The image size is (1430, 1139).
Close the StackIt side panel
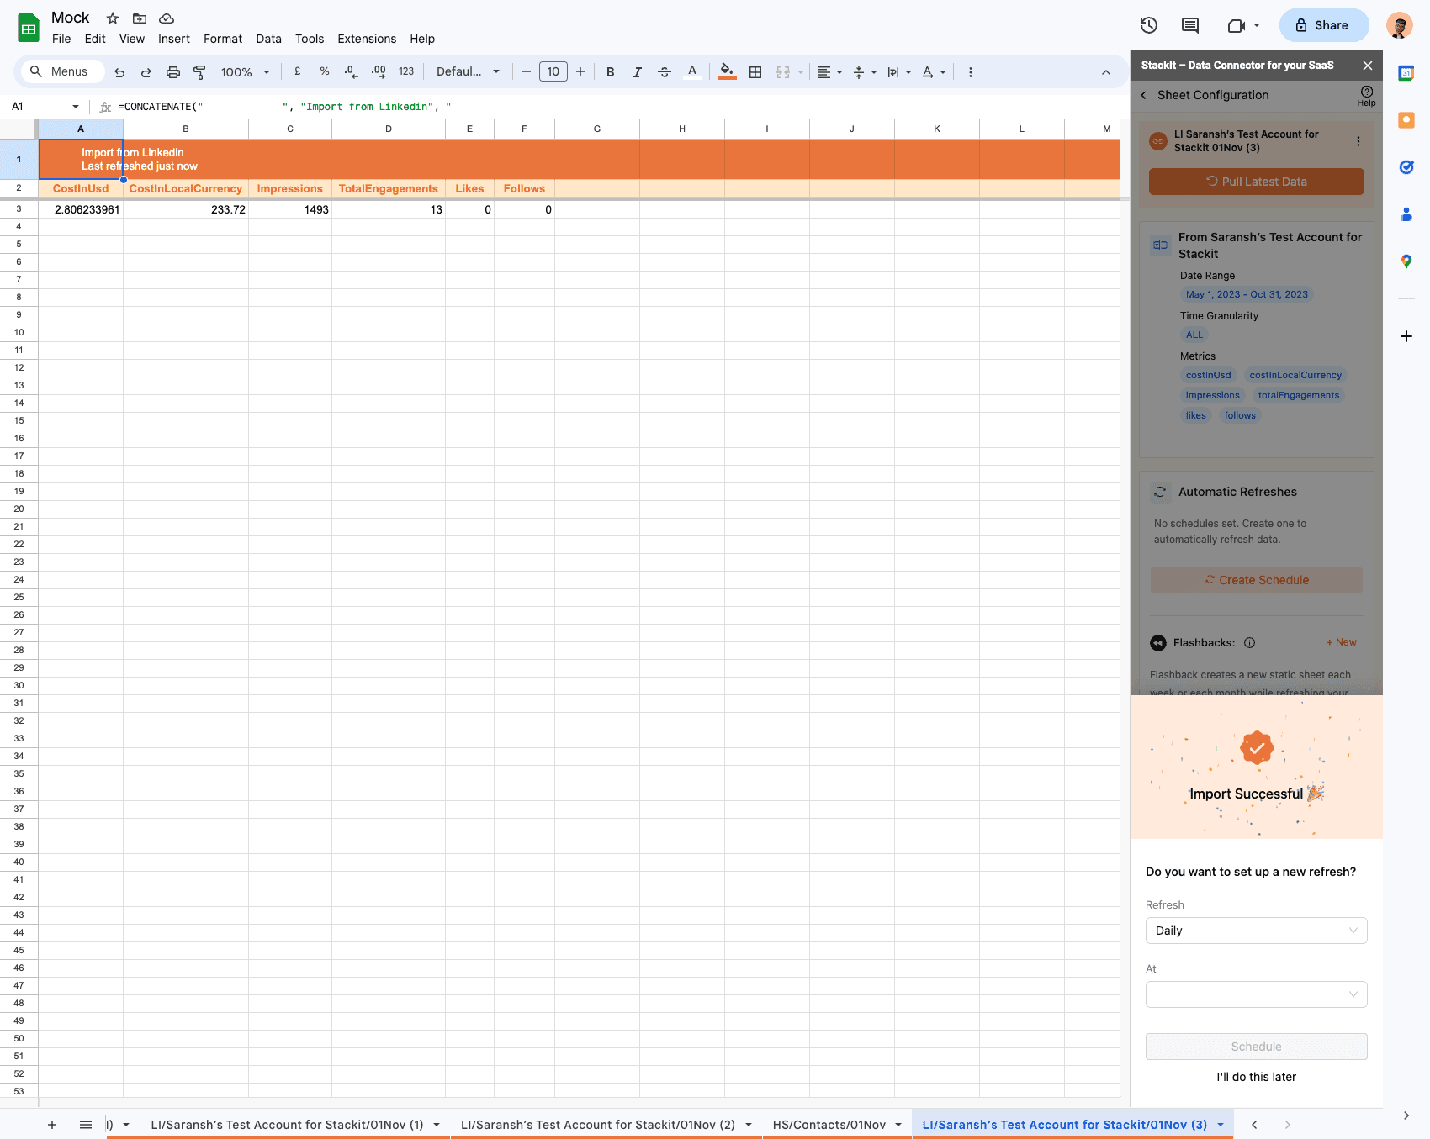click(1368, 66)
